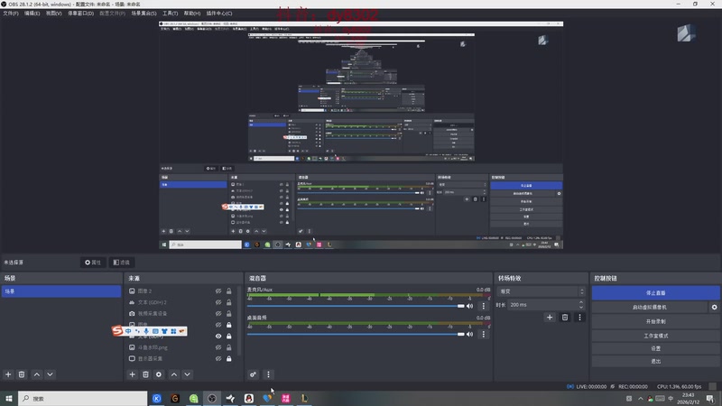
Task: Show the 图像 2 source via eye icon
Action: (x=218, y=291)
